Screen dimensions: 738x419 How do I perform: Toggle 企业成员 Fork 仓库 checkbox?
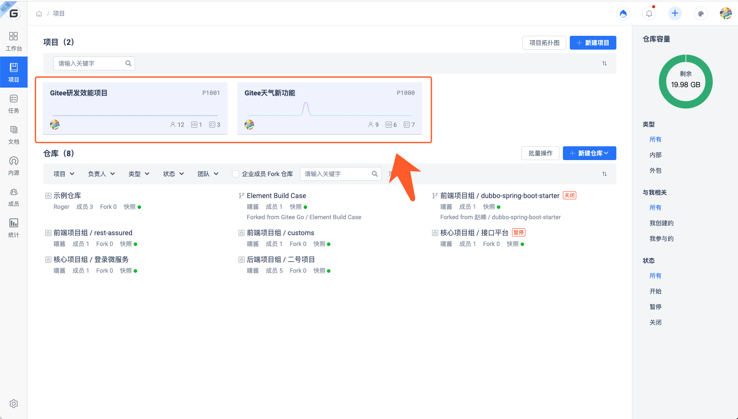236,174
